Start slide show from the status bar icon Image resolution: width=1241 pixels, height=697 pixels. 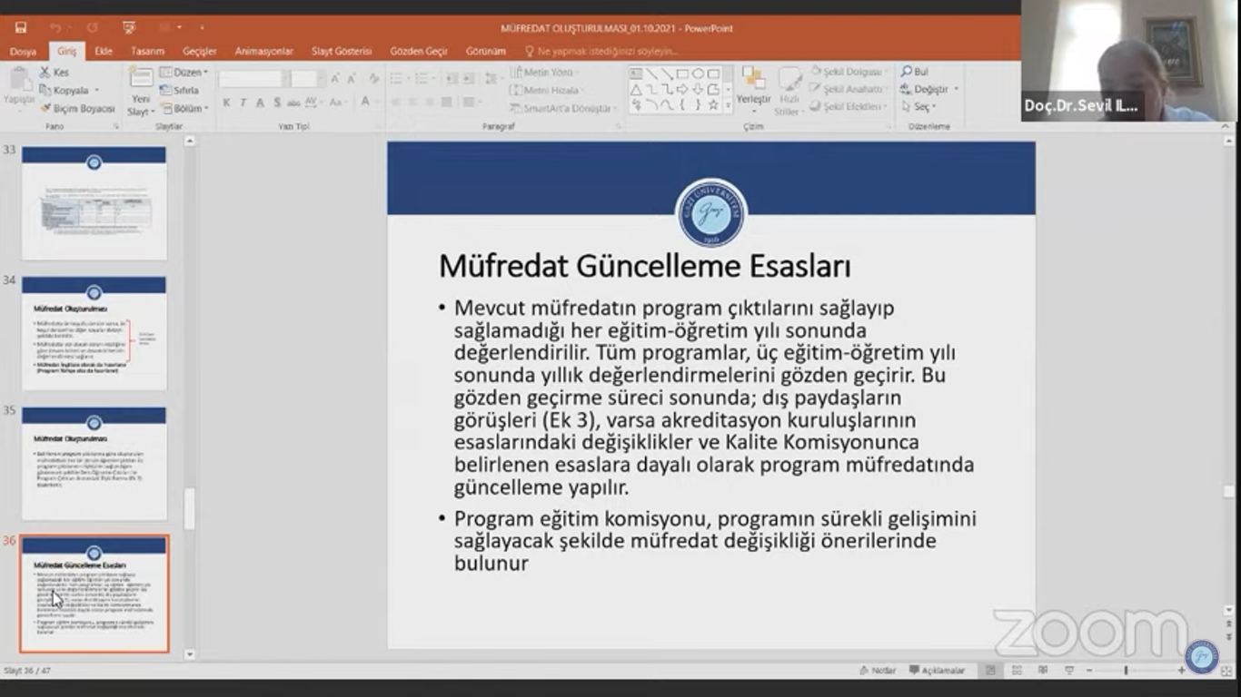(x=1069, y=671)
